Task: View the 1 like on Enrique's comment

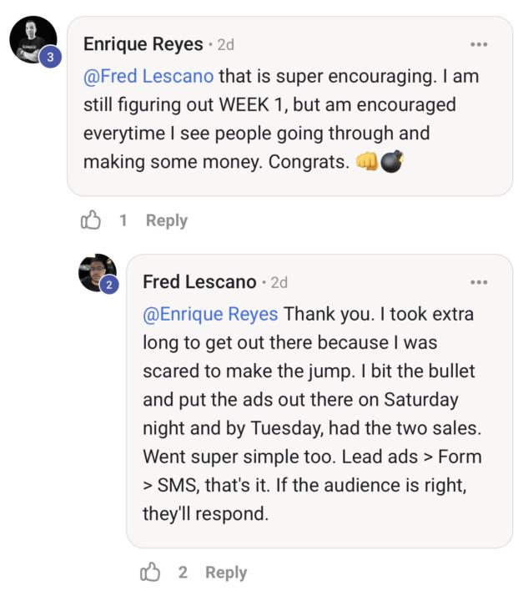Action: coord(123,220)
